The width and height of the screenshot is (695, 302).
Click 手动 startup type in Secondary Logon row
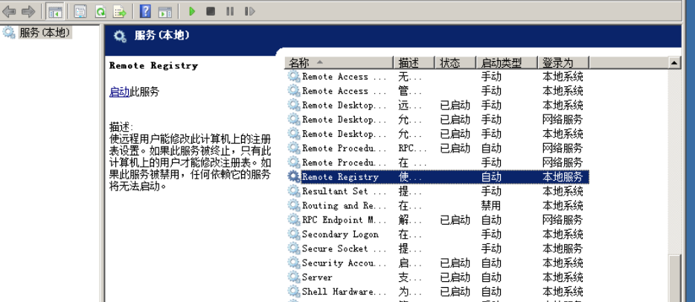tap(491, 234)
